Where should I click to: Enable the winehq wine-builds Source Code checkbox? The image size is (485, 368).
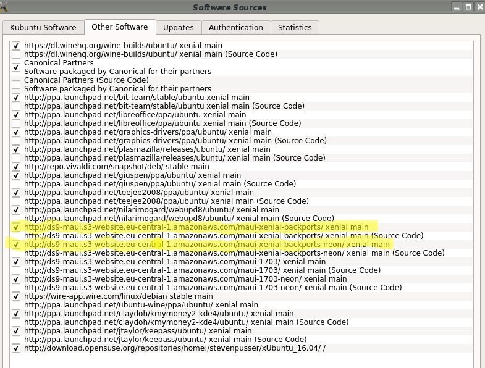pyautogui.click(x=16, y=54)
